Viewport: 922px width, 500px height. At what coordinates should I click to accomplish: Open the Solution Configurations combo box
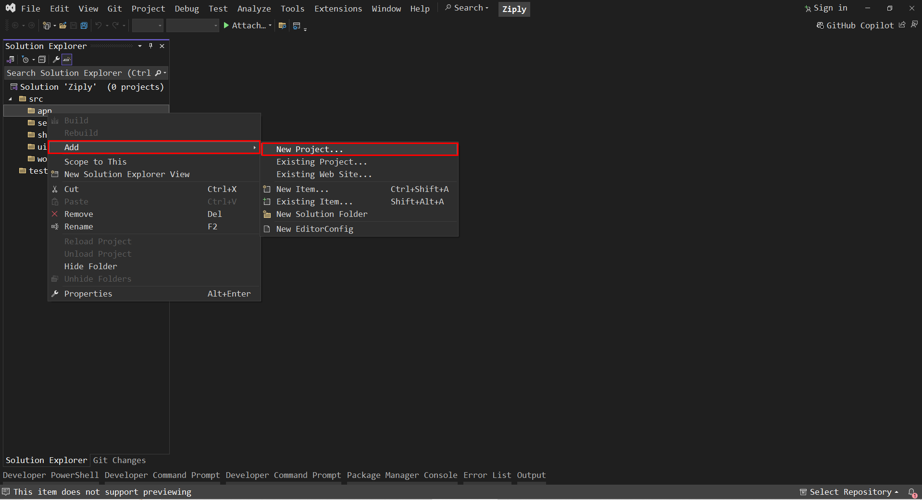[148, 25]
